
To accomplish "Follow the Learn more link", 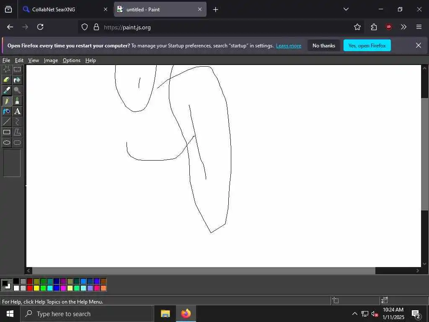I will click(288, 46).
